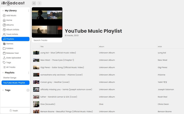The image size is (184, 114).
Task: Select title 'Dive (Acoustic)'
Action: (x=48, y=104)
